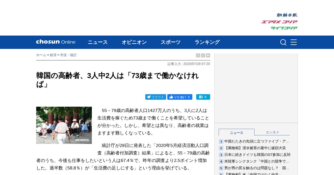
Task: Switch to the エンタメ ranking tab
Action: coord(272,132)
